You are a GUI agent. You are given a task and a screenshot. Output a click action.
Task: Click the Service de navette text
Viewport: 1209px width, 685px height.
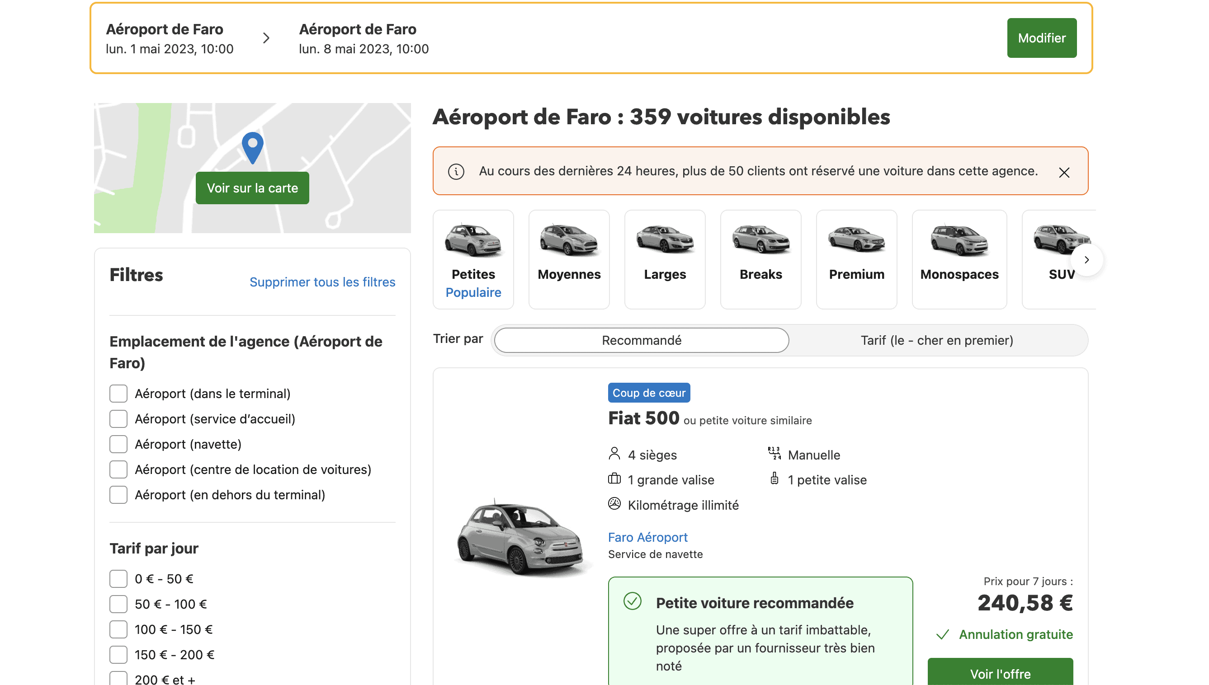tap(655, 554)
